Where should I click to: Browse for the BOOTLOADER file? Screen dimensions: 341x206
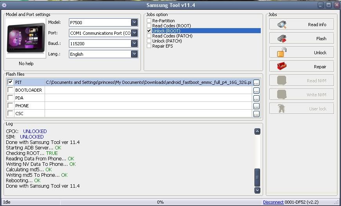(256, 91)
